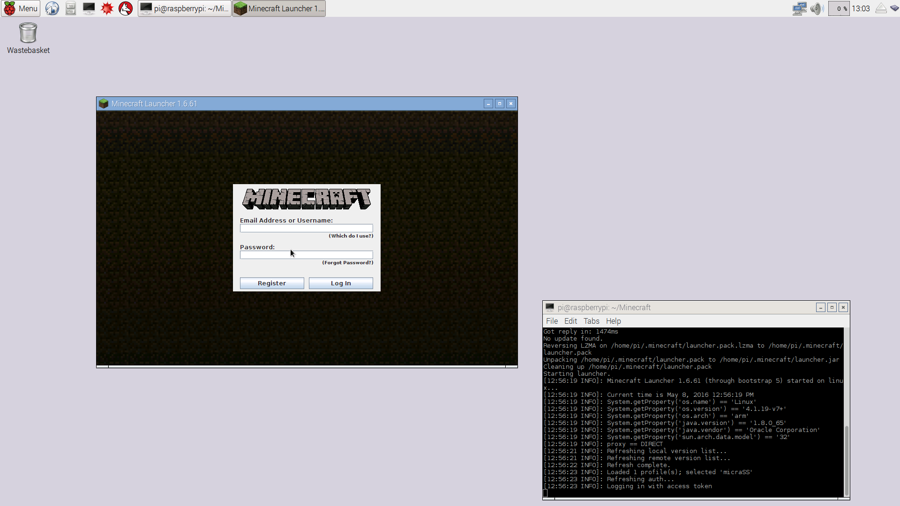Click the Email Address or Username field
The width and height of the screenshot is (900, 506).
[x=307, y=228]
